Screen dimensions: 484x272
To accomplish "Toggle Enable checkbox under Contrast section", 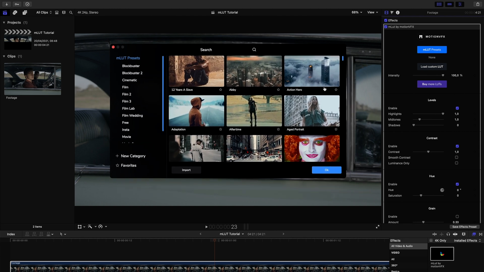I will coord(457,146).
